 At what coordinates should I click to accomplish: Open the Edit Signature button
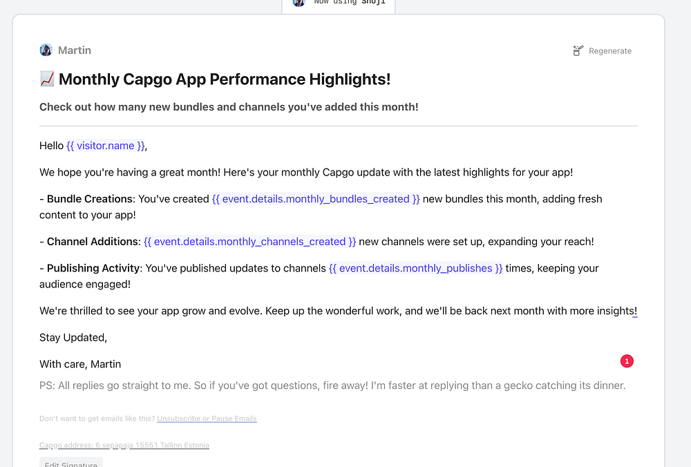71,463
